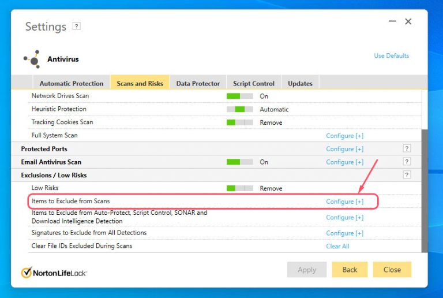The image size is (443, 298).
Task: Click the Automatic value beside Heuristic Protection
Action: point(274,109)
